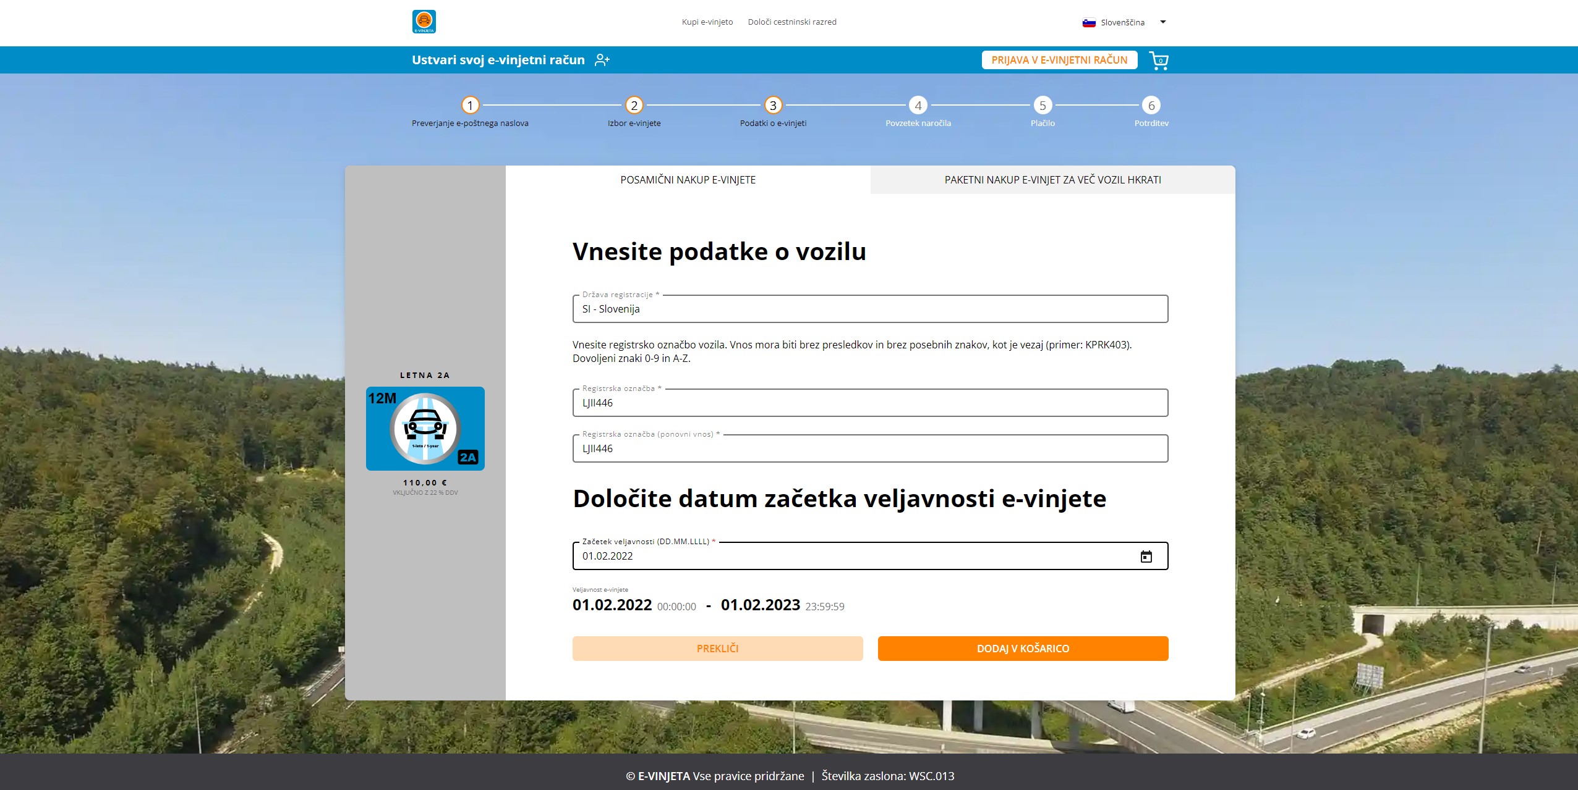Expand the language selection dropdown
This screenshot has height=790, width=1578.
1163,22
